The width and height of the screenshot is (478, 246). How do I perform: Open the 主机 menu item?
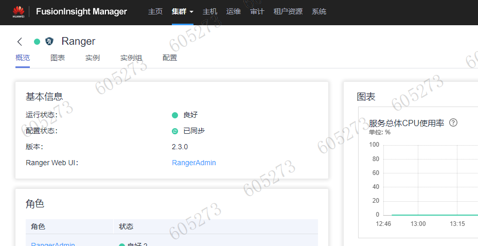[210, 12]
